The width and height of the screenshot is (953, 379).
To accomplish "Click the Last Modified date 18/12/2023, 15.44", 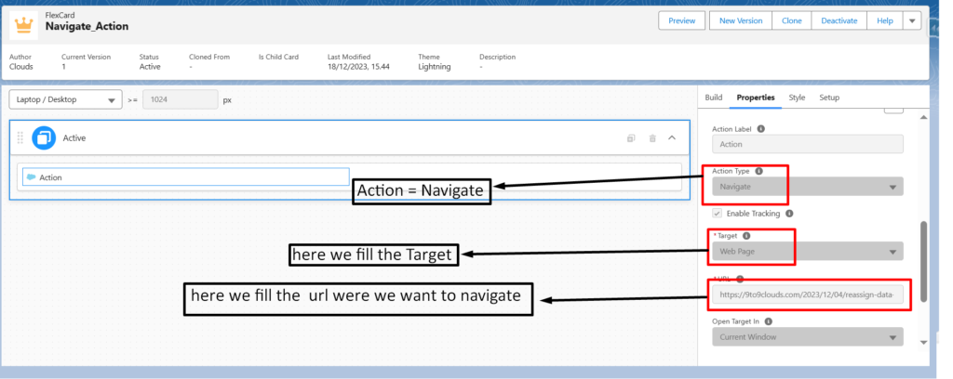I will (358, 67).
